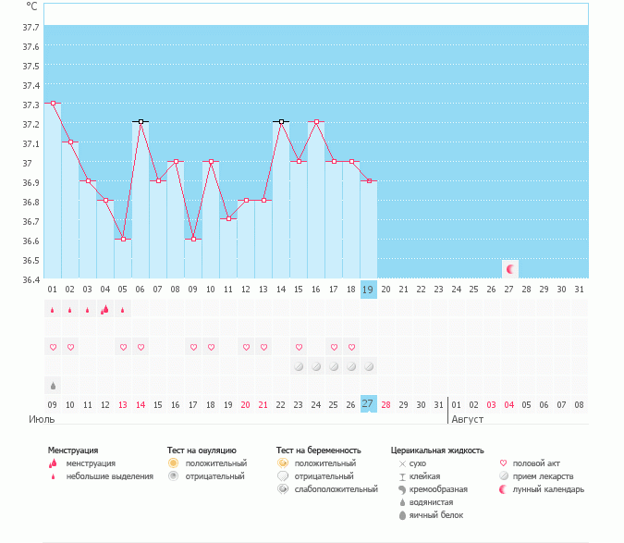Click the medication pill icon under day 19
This screenshot has width=624, height=543.
(369, 366)
